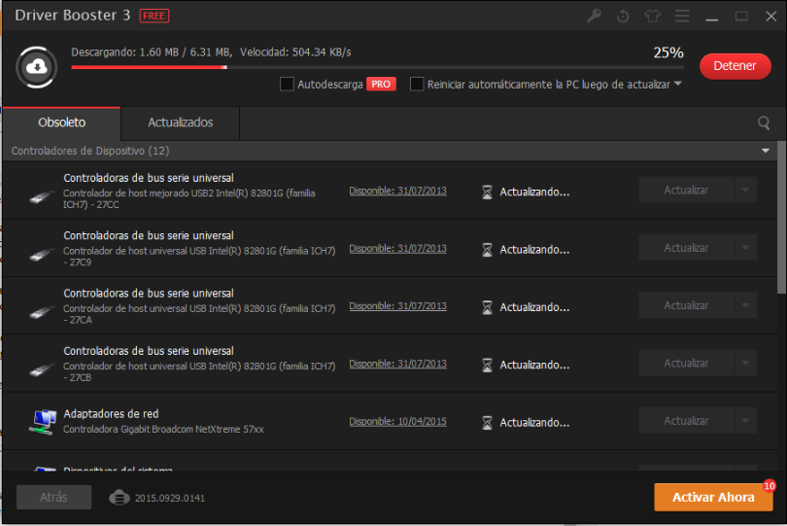Click the driver list vertical scrollbar thumb
Screen dimensions: 787x526
point(781,218)
